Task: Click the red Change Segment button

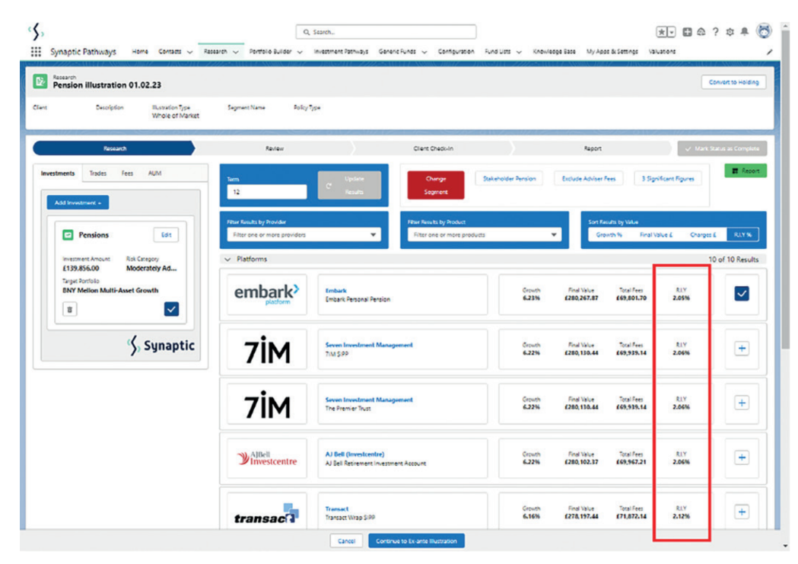Action: (436, 185)
